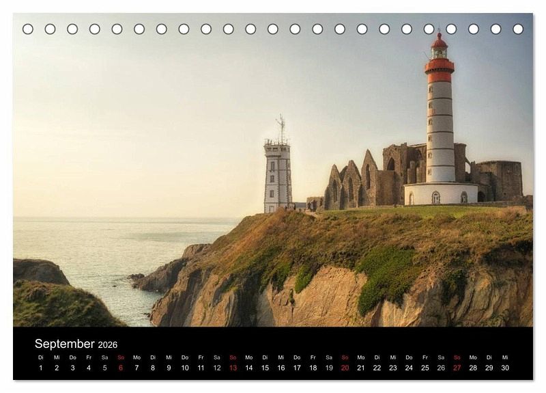The height and width of the screenshot is (393, 546).
Task: Click the ruined abbey gables in photo
Action: (351, 181)
